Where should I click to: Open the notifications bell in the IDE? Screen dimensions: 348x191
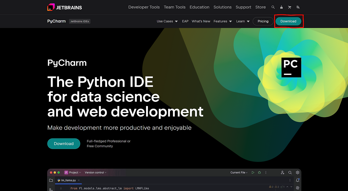coord(297,180)
